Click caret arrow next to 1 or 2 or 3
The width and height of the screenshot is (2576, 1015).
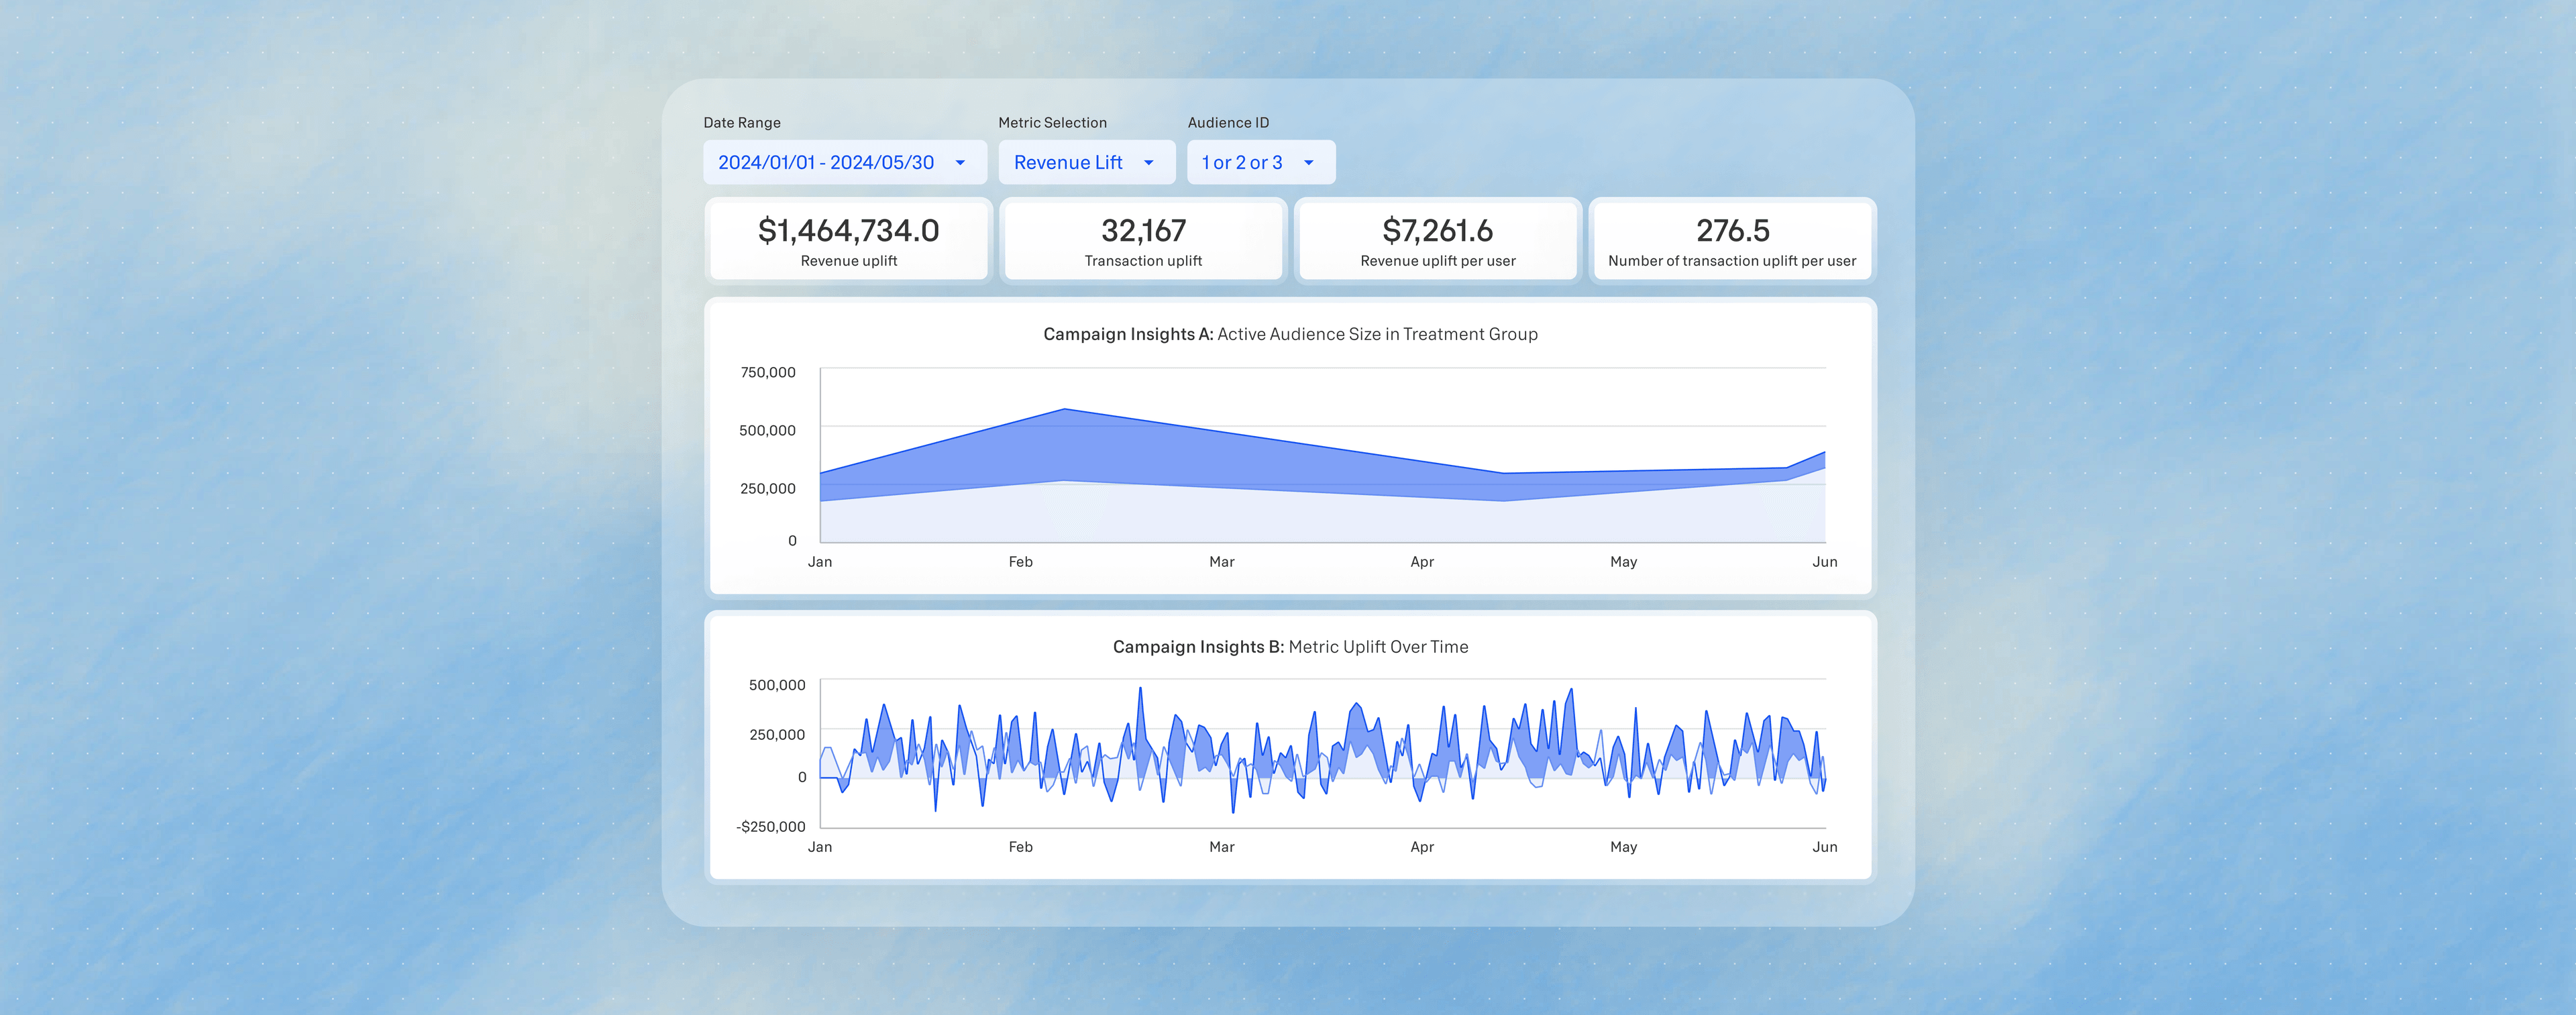[1308, 163]
